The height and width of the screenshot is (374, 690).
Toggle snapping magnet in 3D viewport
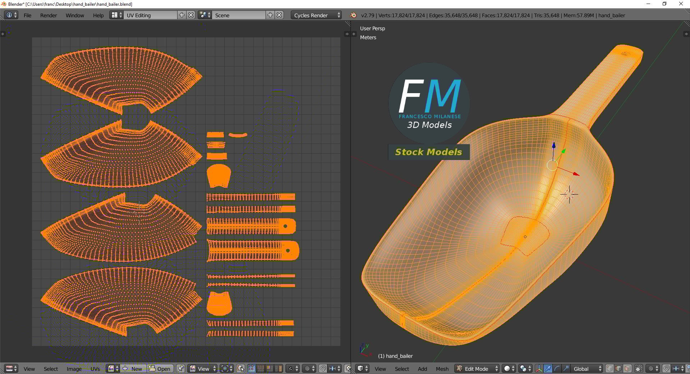coord(666,369)
